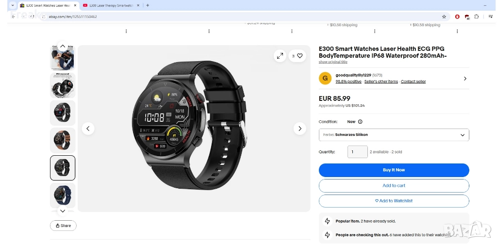This screenshot has width=497, height=244.
Task: Click the Opera extension icon in toolbar
Action: pyautogui.click(x=457, y=17)
